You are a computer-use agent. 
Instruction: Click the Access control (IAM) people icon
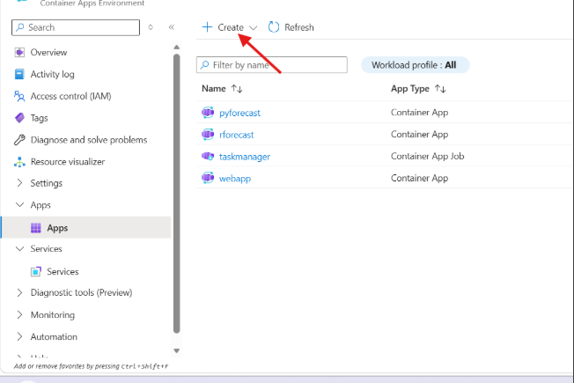19,96
